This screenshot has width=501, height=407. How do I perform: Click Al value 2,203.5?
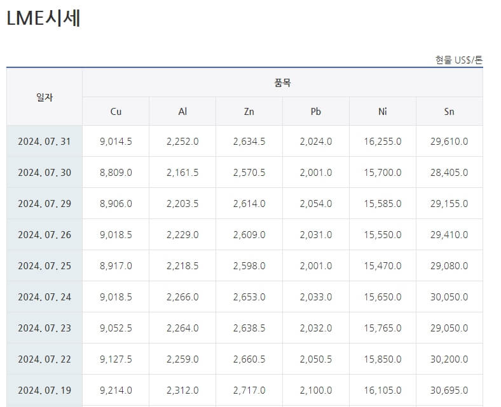[182, 203]
